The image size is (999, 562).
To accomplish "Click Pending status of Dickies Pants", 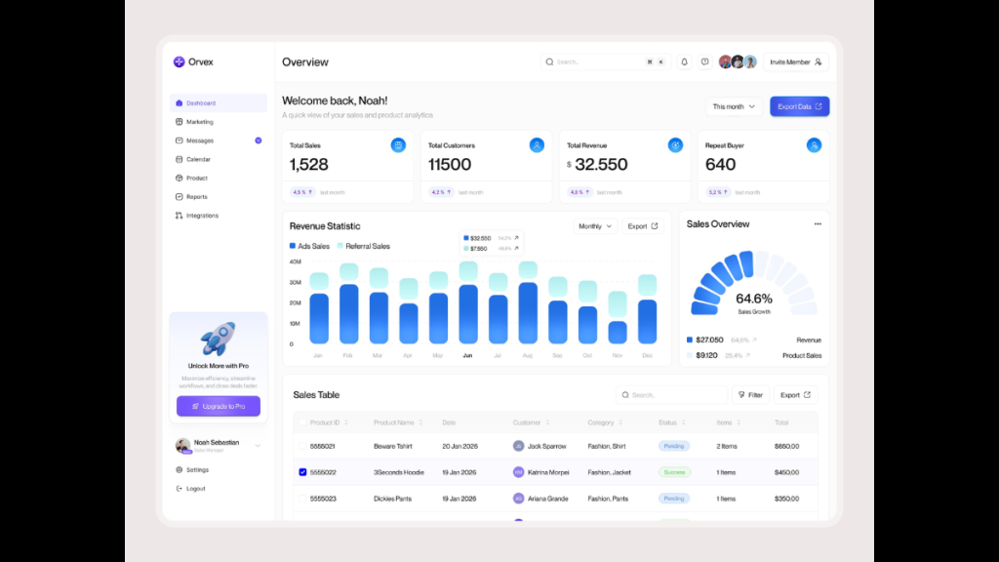I will 674,499.
